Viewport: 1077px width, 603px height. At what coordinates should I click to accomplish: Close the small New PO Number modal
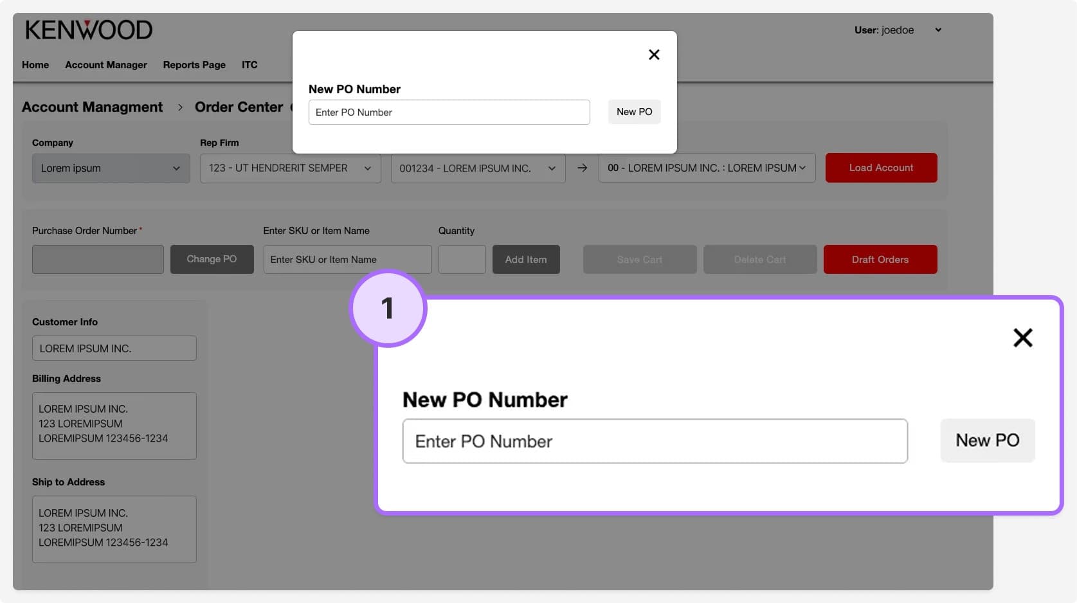tap(654, 55)
